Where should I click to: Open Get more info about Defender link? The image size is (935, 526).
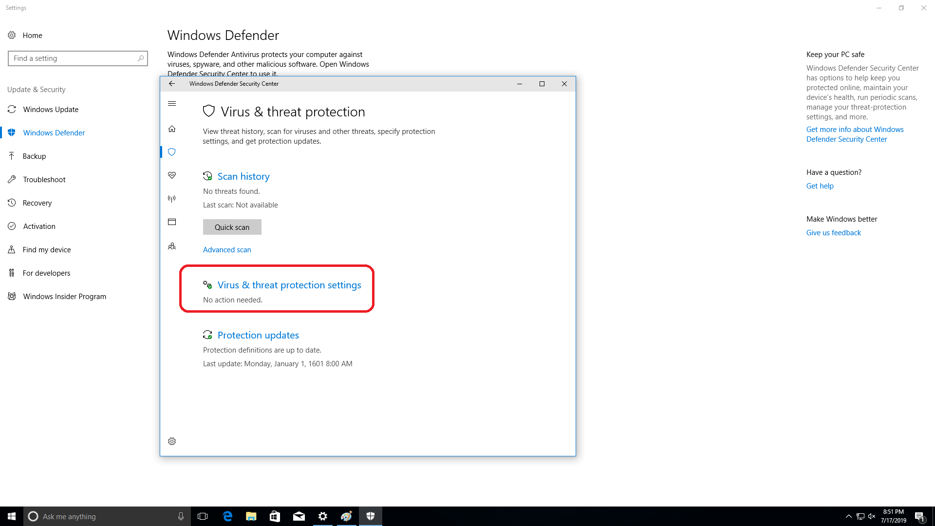(x=855, y=134)
